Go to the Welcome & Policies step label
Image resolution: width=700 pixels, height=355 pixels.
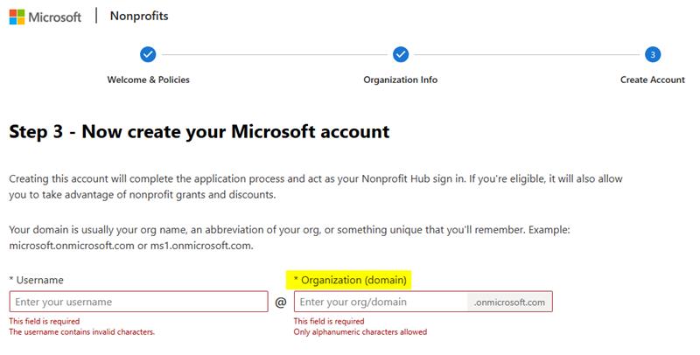(148, 80)
